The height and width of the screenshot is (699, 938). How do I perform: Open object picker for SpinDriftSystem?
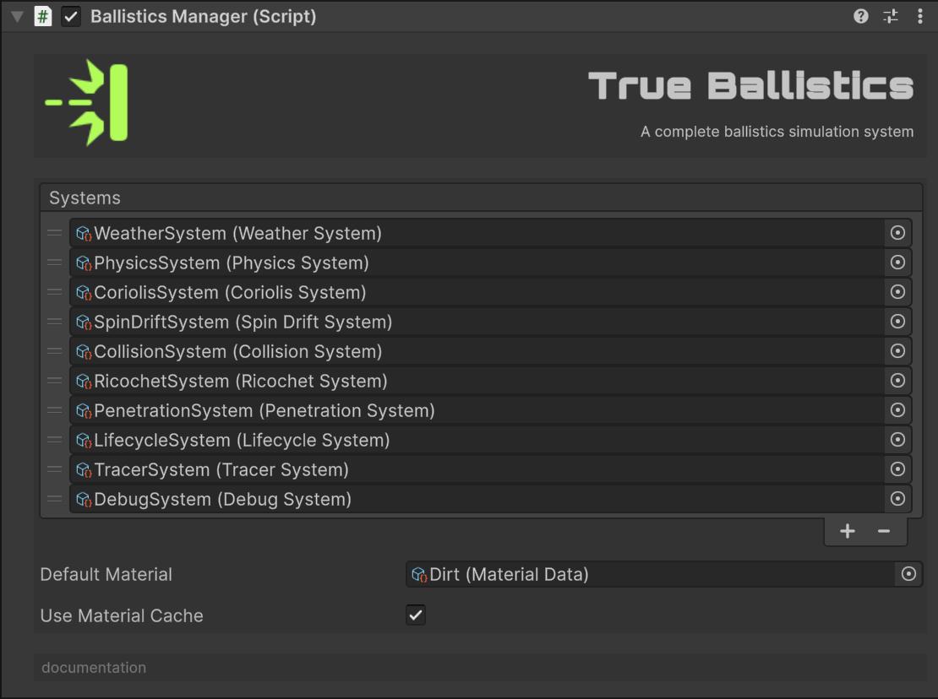897,322
